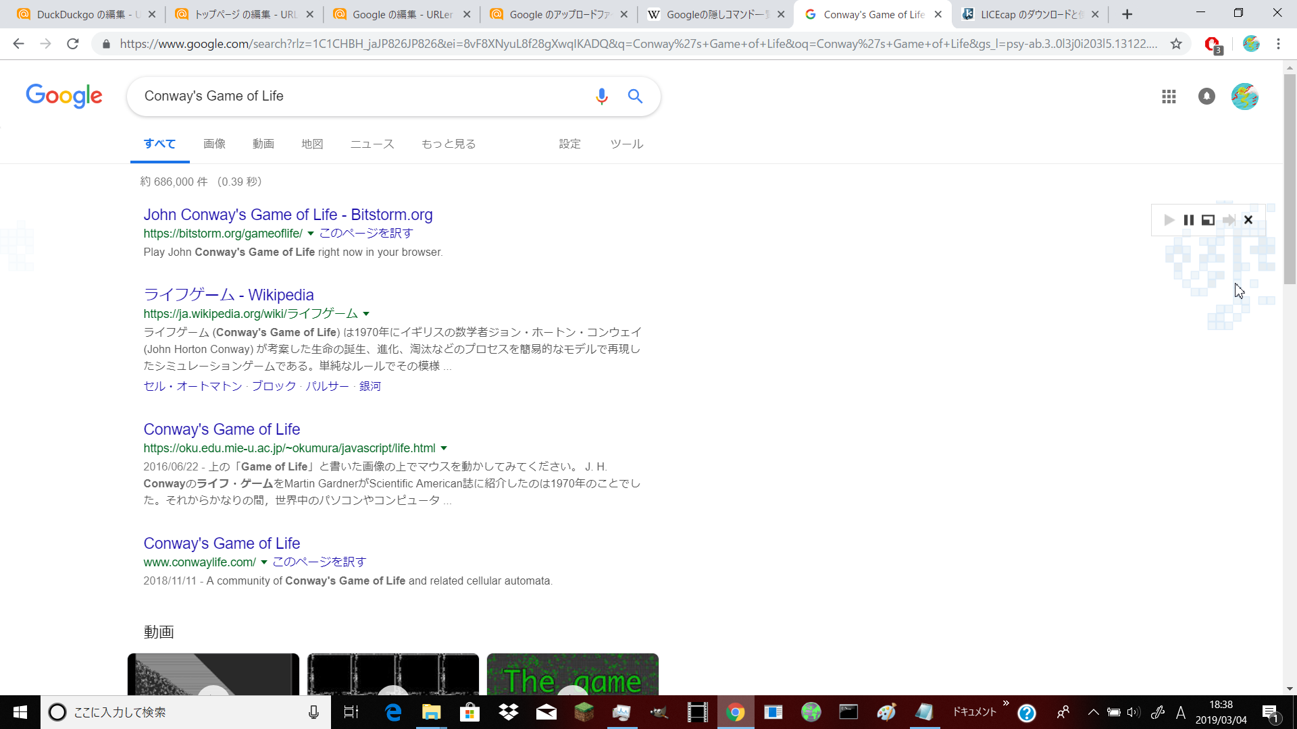Click the Windows taskbar search box
1297x729 pixels.
[x=186, y=712]
